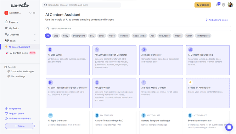Open AI Content Genie in sidebar
236x134 pixels.
19,53
